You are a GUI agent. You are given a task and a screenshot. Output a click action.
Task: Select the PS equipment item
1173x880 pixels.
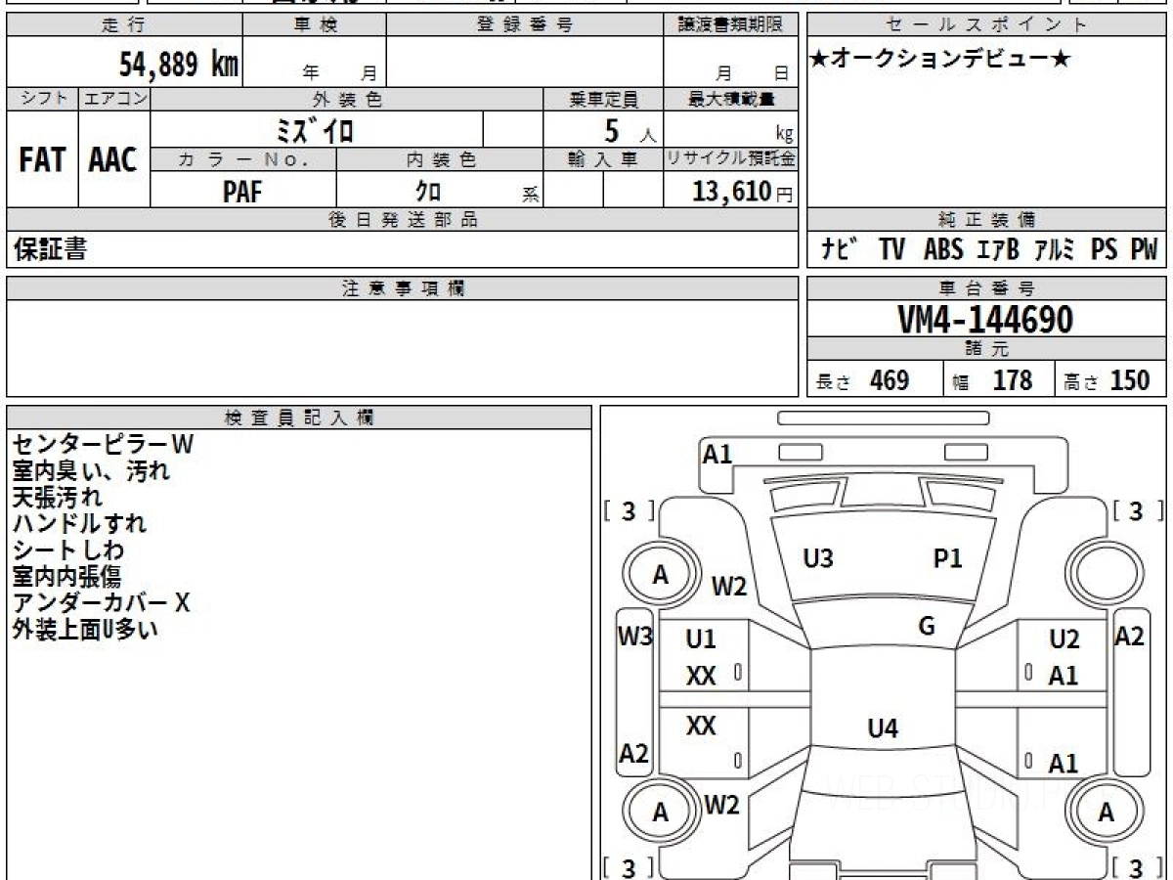click(x=1105, y=249)
